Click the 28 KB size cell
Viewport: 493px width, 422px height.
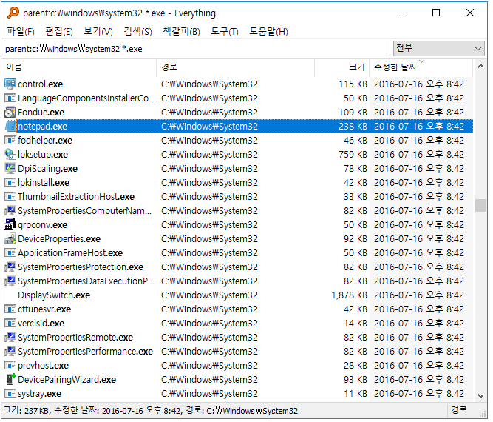click(x=356, y=366)
